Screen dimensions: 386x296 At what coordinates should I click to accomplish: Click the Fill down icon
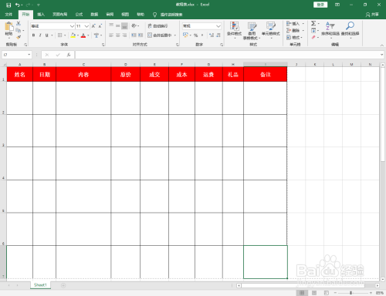(x=313, y=31)
